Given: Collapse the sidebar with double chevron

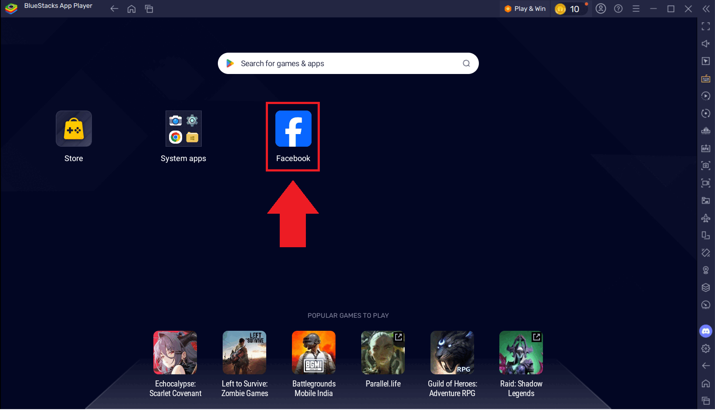Looking at the screenshot, I should click(x=706, y=9).
